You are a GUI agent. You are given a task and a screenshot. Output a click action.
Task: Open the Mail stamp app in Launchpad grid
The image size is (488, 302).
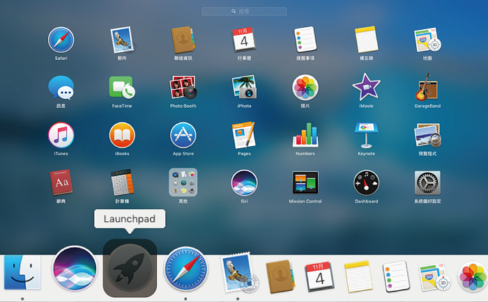122,40
